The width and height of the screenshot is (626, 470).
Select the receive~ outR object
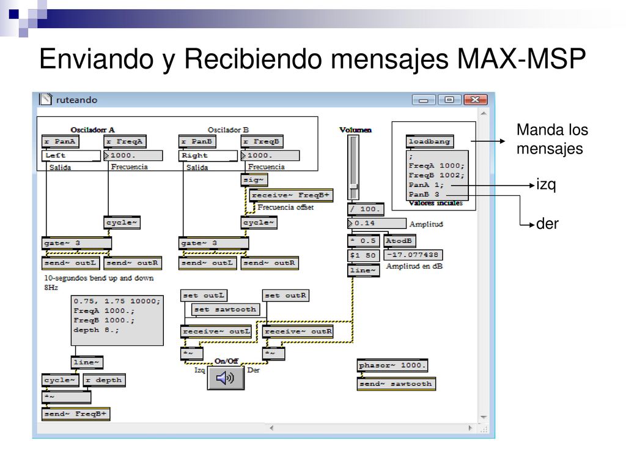pos(298,332)
